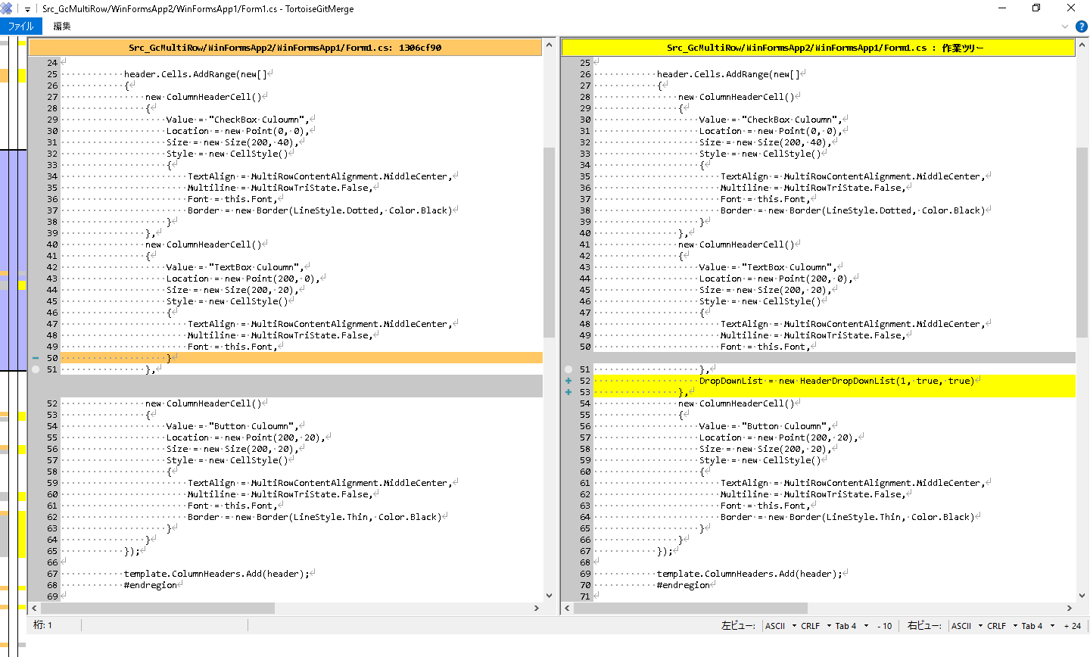Click the blue help question mark icon
The height and width of the screenshot is (657, 1090).
[1081, 26]
